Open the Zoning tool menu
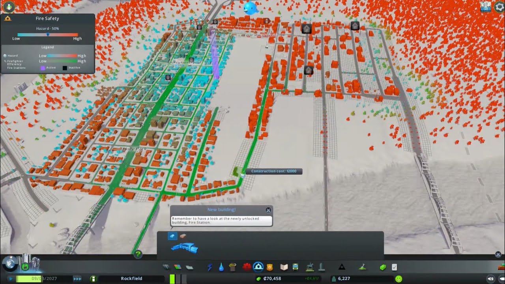This screenshot has width=505, height=284. click(178, 267)
